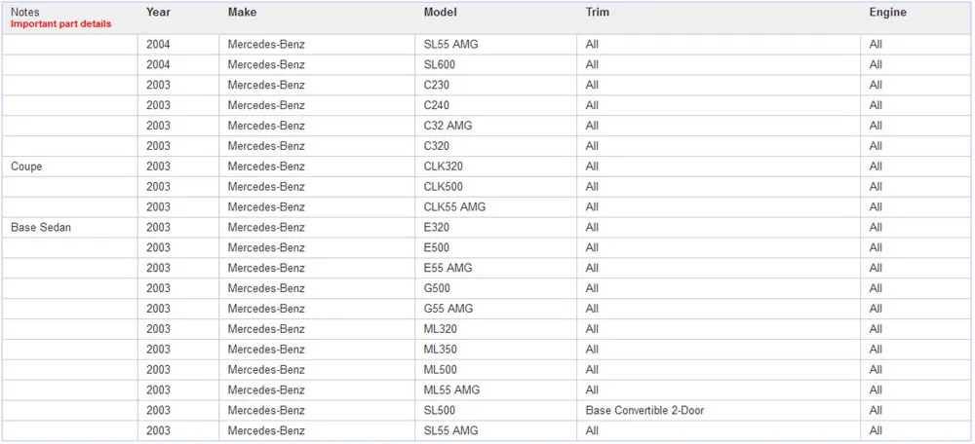Click the CLK55 AMG model cell
Screen dimensions: 975x444
(x=454, y=206)
